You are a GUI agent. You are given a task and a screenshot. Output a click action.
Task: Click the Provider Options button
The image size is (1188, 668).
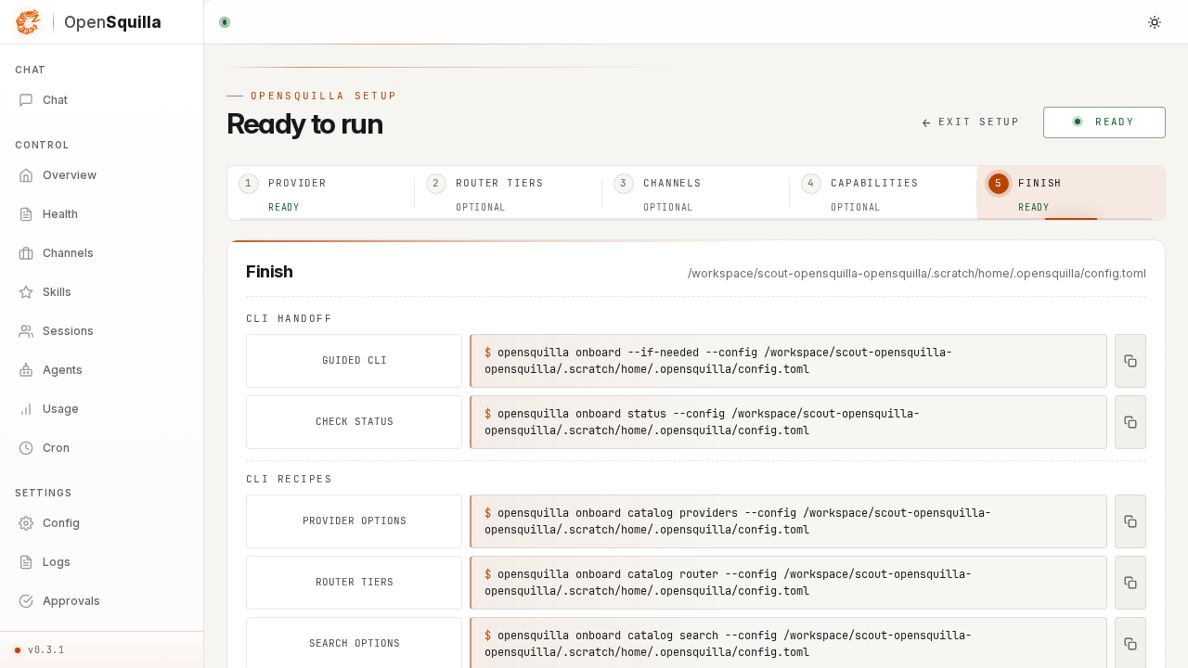tap(354, 521)
